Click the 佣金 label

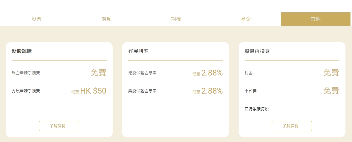[248, 73]
